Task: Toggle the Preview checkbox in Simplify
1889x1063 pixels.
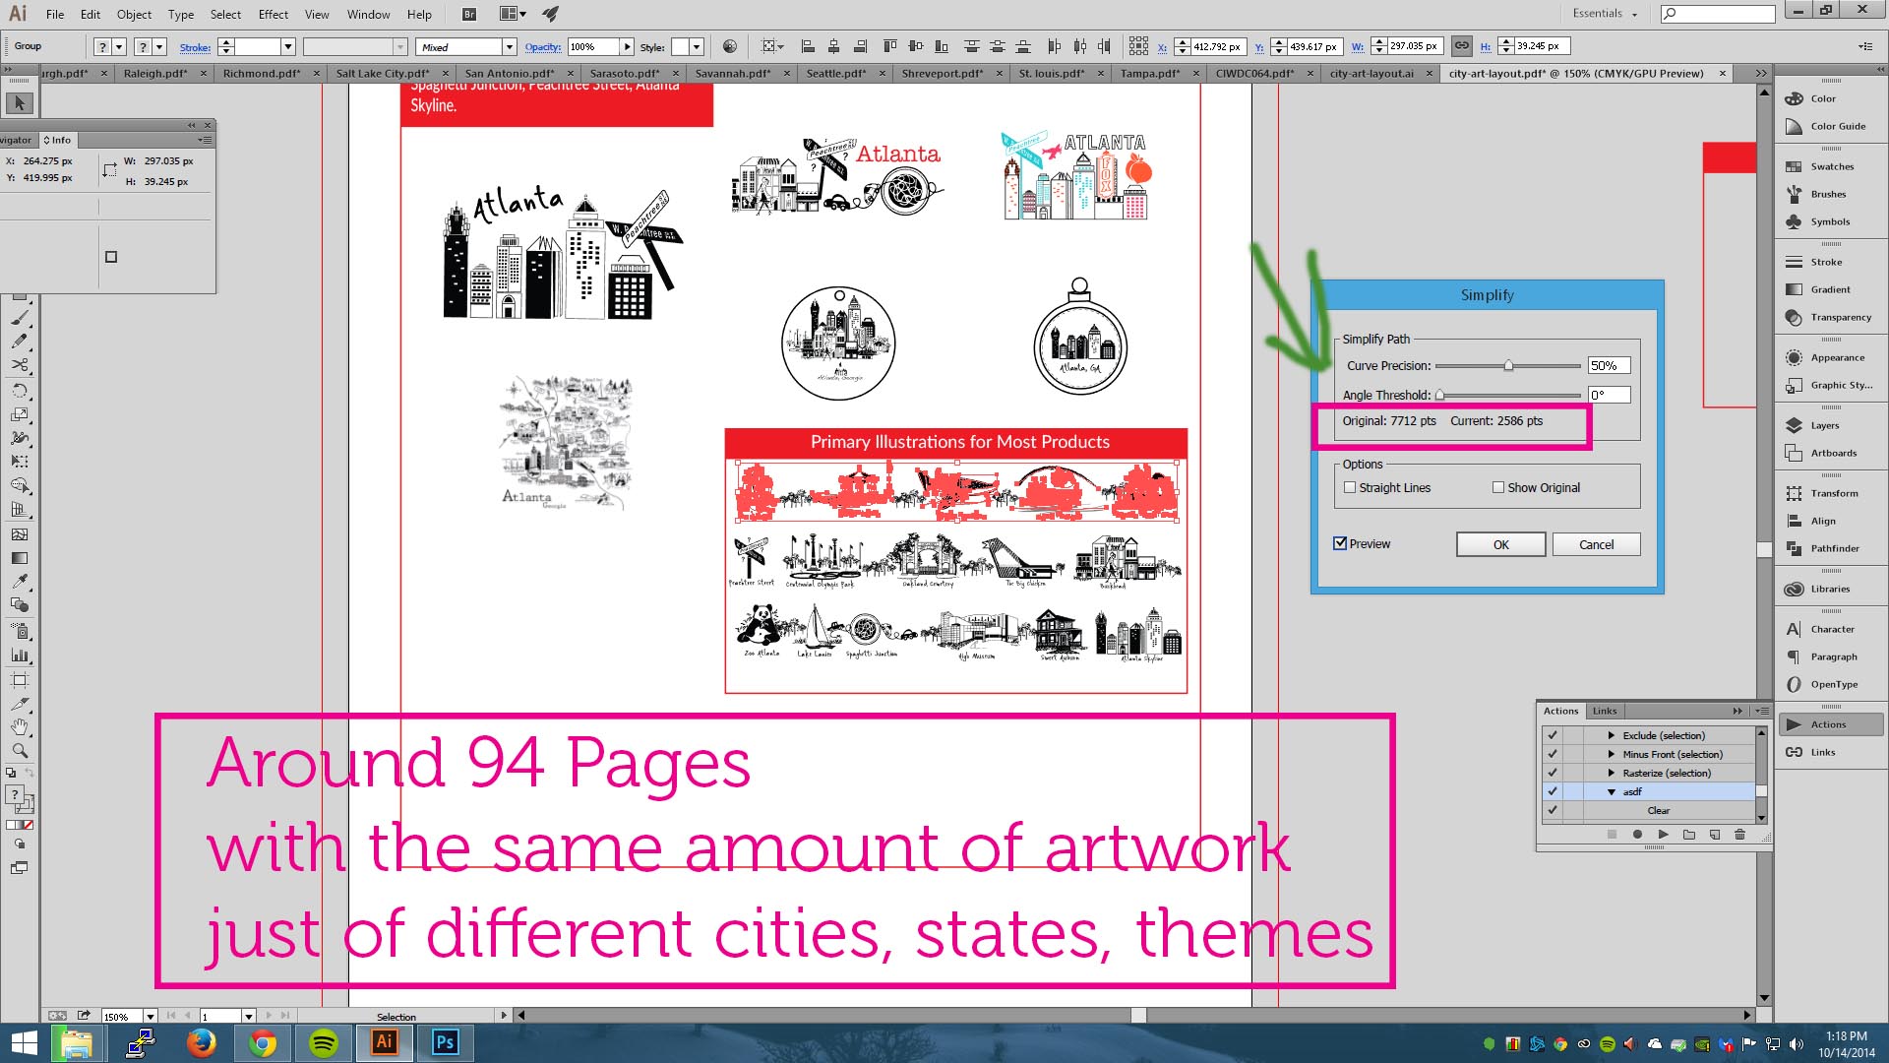Action: click(x=1340, y=544)
